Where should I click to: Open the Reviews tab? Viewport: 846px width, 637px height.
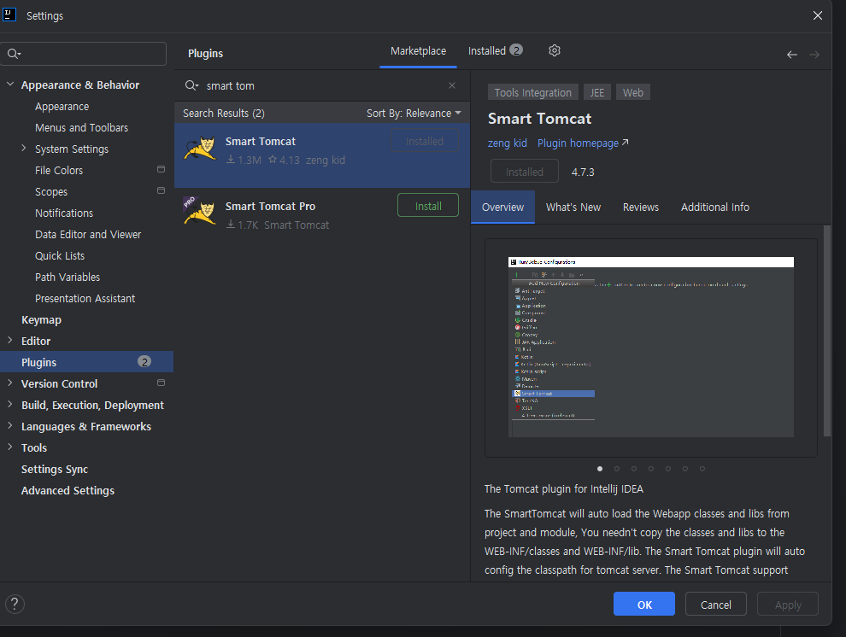[640, 207]
